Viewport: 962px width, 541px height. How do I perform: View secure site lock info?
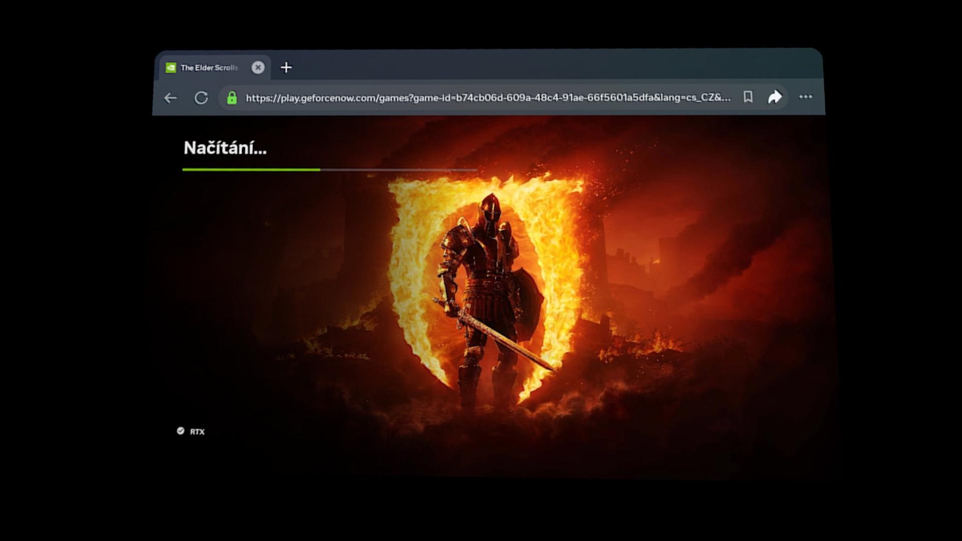click(x=231, y=98)
